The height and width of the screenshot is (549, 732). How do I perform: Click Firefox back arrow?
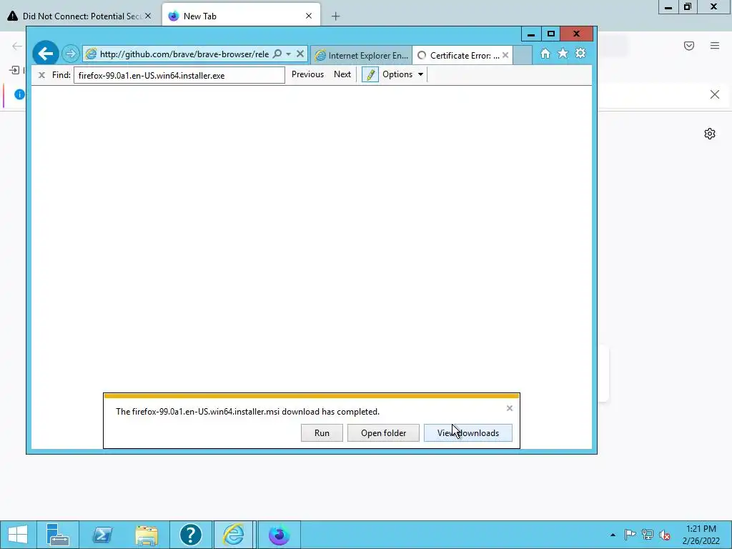pyautogui.click(x=17, y=46)
